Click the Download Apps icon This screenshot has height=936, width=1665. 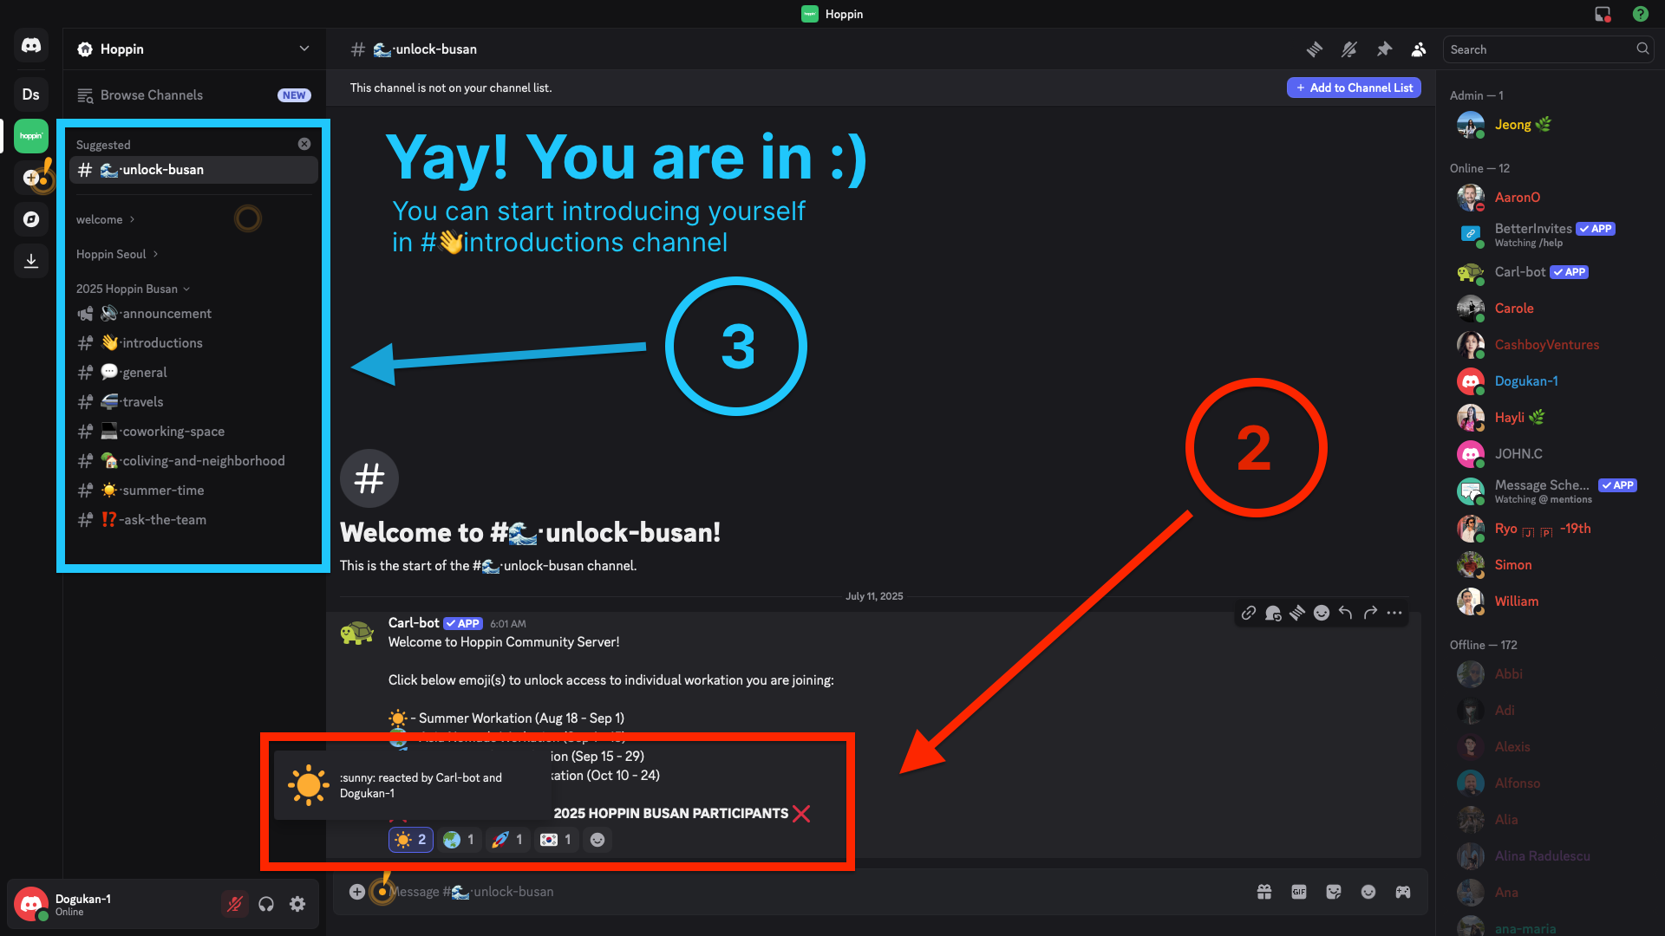(31, 261)
